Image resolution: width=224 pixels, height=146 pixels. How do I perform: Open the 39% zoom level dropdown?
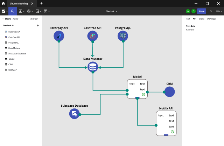[x=219, y=11]
